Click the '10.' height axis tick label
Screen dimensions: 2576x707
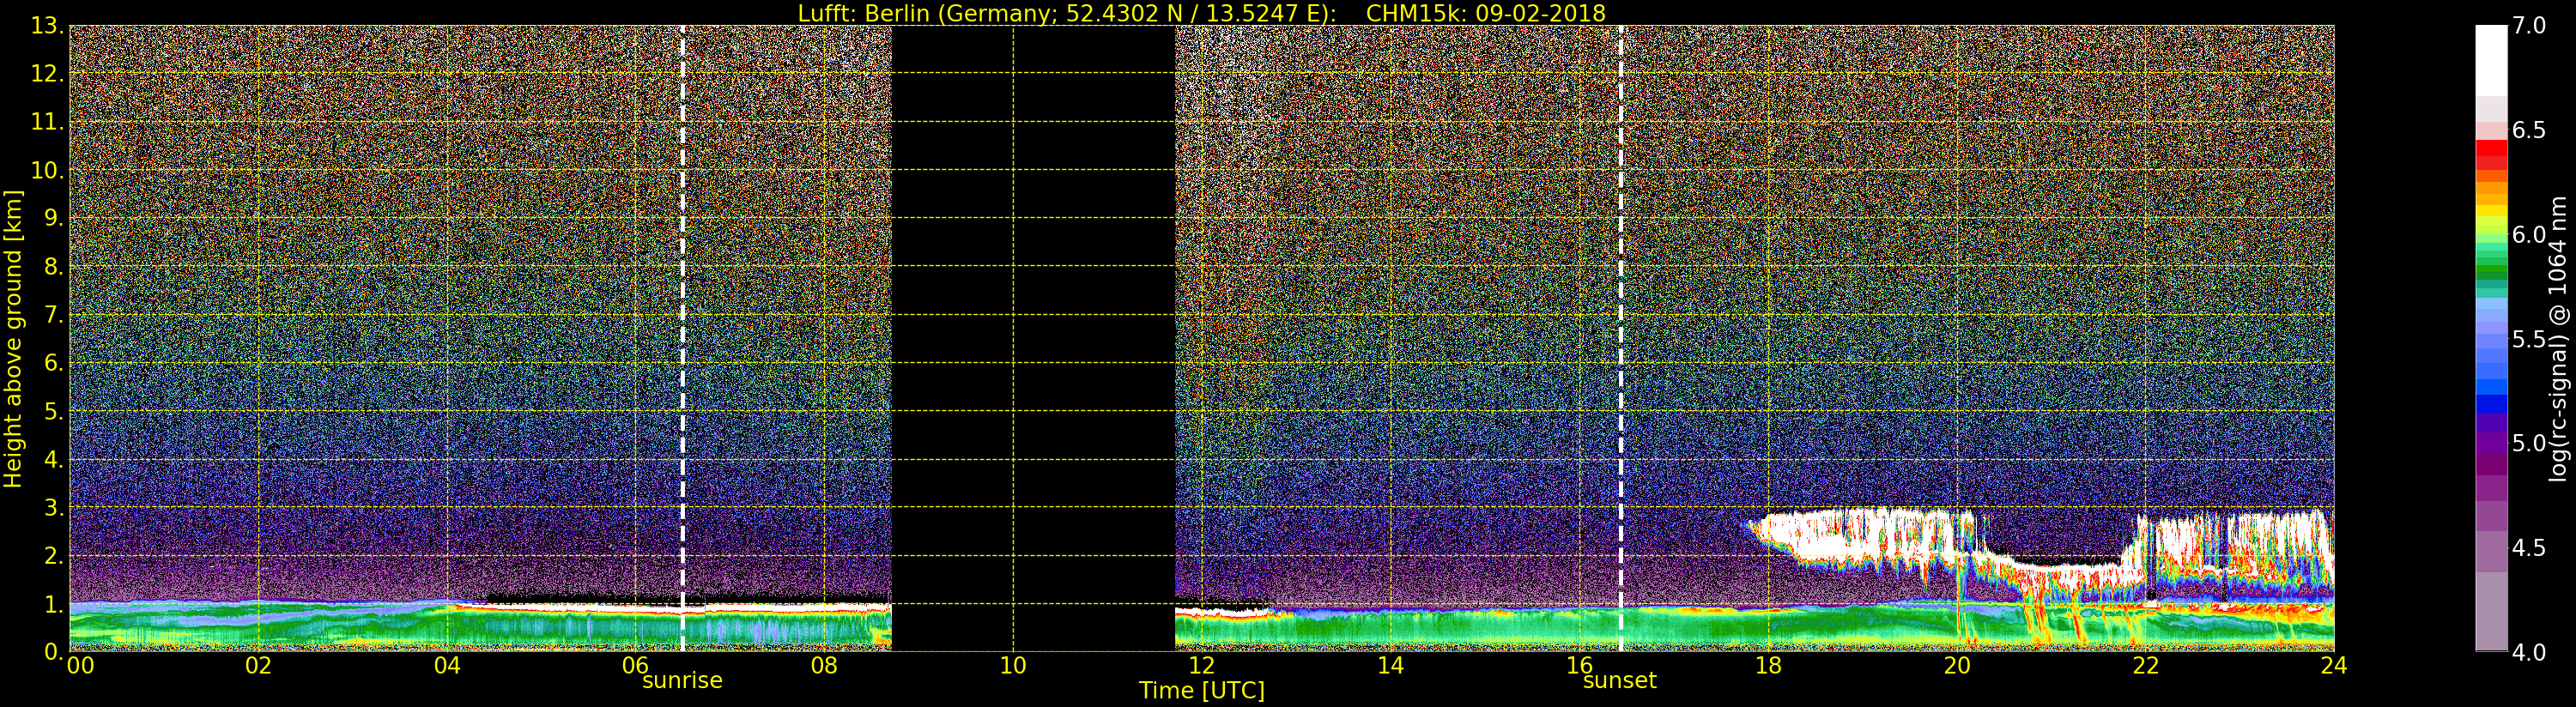pos(47,170)
